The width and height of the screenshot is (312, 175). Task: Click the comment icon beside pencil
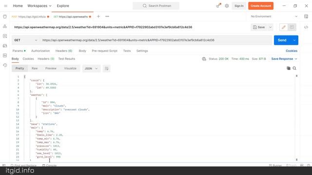[292, 27]
